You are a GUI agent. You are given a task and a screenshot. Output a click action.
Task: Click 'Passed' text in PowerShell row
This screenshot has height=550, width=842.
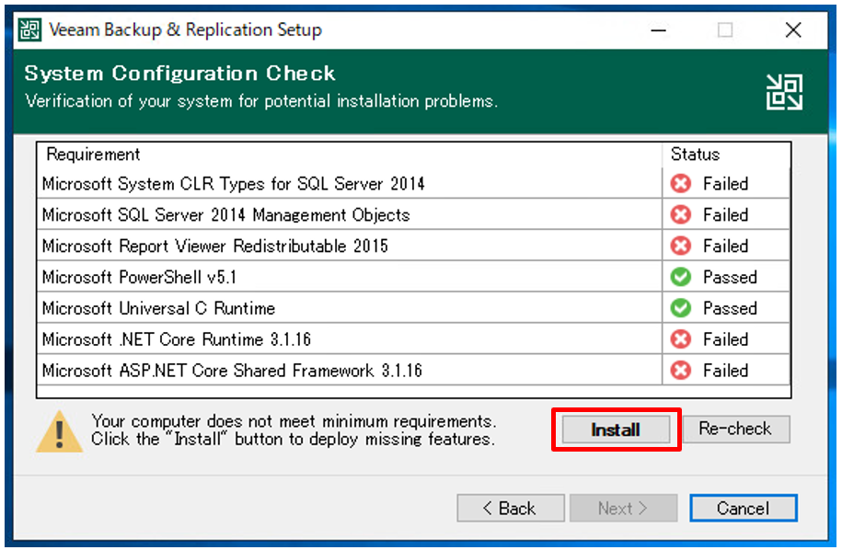pyautogui.click(x=730, y=277)
